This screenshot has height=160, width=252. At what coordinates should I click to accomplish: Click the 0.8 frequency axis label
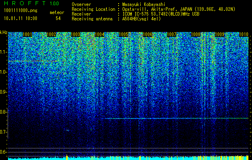tap(3, 112)
